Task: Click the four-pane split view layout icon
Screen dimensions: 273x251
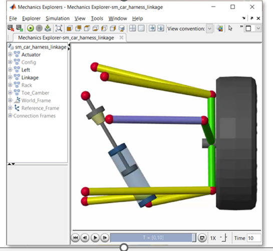Action: [133, 28]
